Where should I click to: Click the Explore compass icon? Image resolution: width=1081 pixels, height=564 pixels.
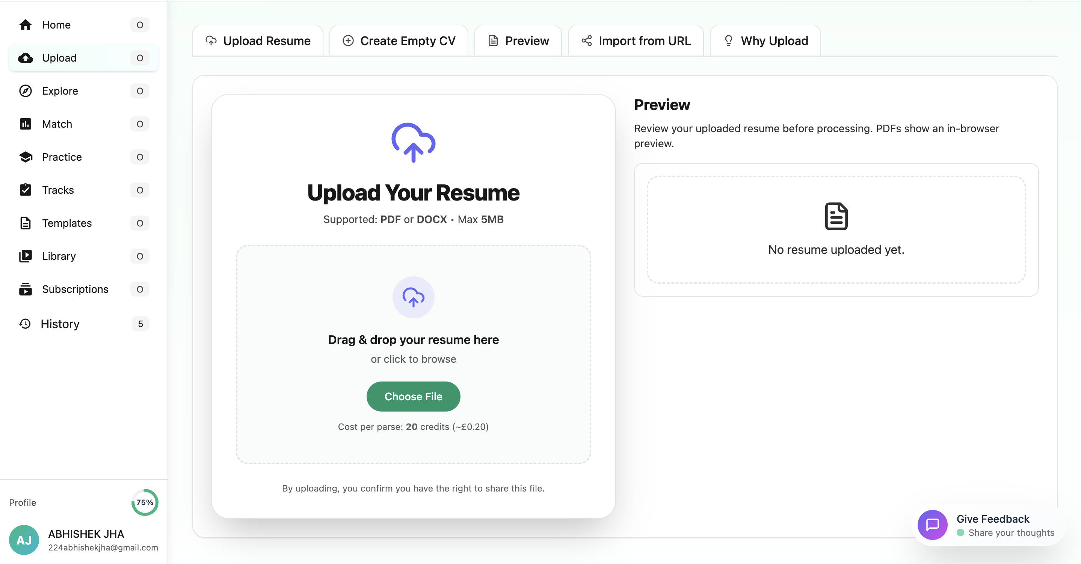point(26,91)
